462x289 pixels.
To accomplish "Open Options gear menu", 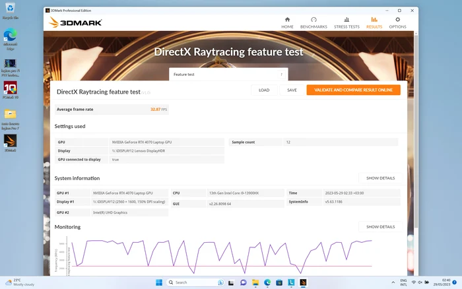I will [x=397, y=22].
